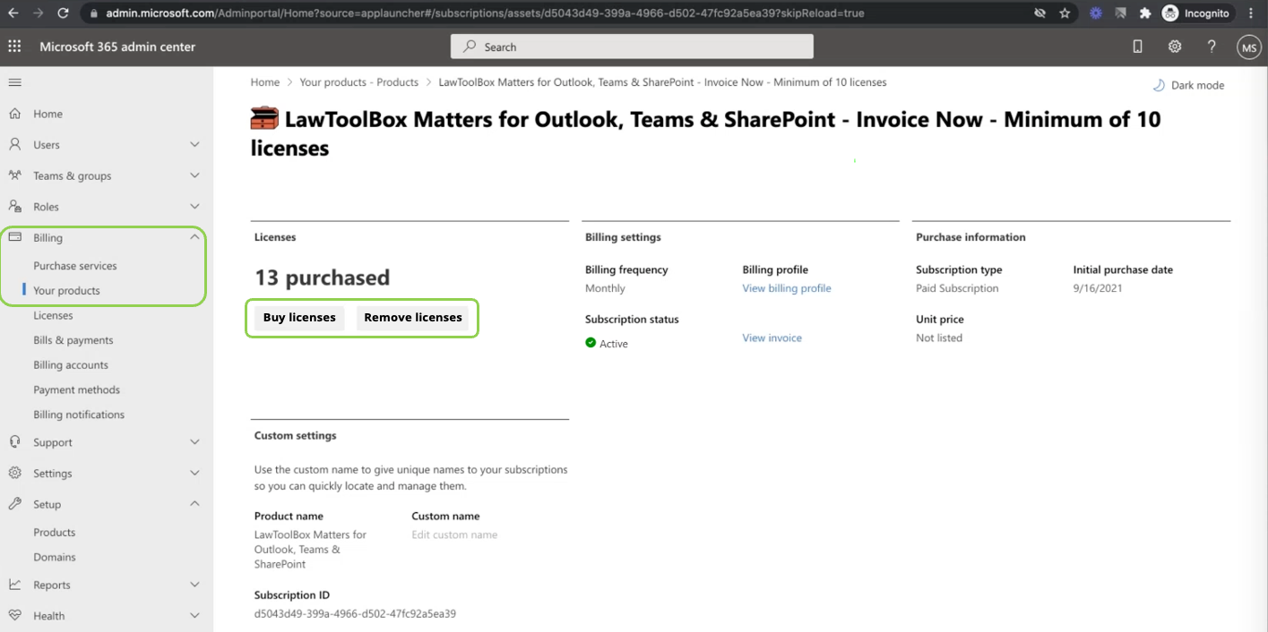Click the Search box in header

pos(632,47)
